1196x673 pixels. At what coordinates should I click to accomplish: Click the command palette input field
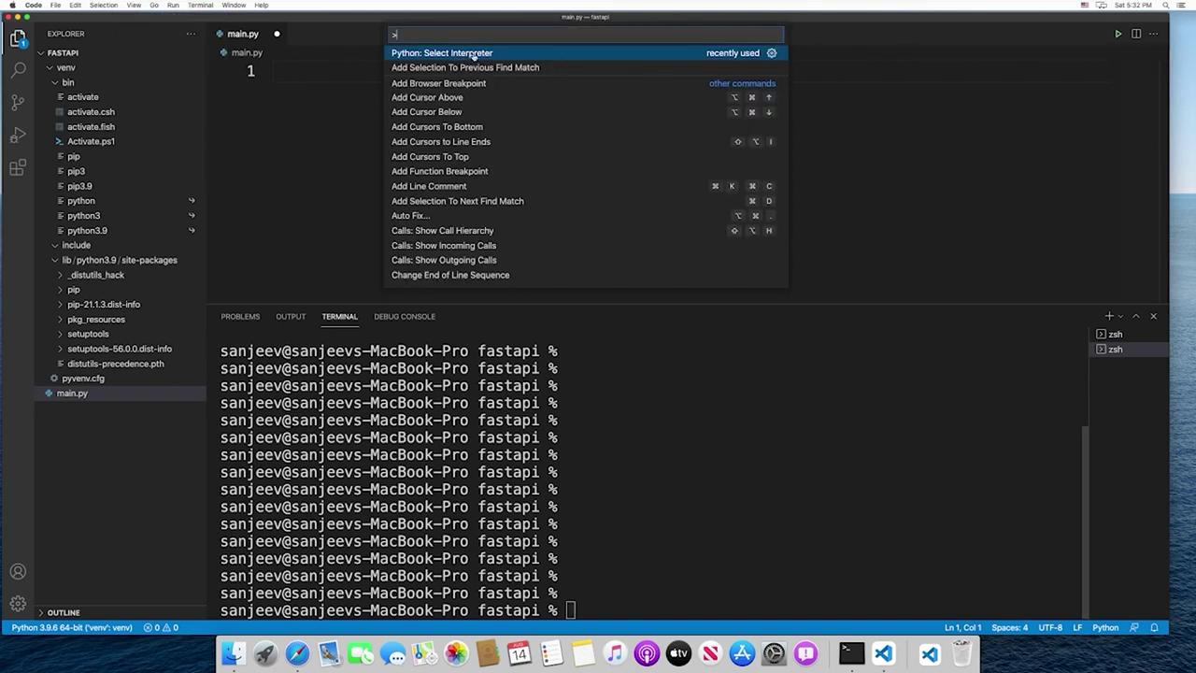[587, 35]
